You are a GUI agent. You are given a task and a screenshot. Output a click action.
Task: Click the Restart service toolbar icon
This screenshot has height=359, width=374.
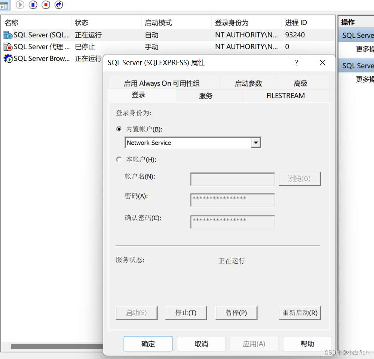tap(59, 5)
